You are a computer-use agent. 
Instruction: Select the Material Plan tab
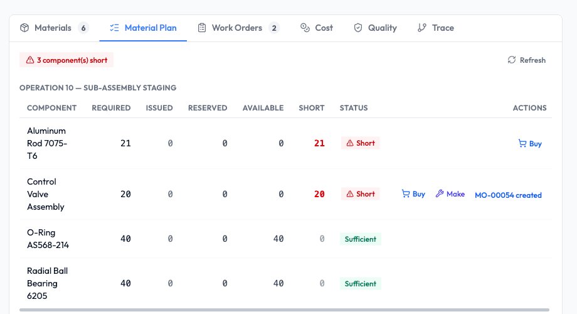coord(143,28)
